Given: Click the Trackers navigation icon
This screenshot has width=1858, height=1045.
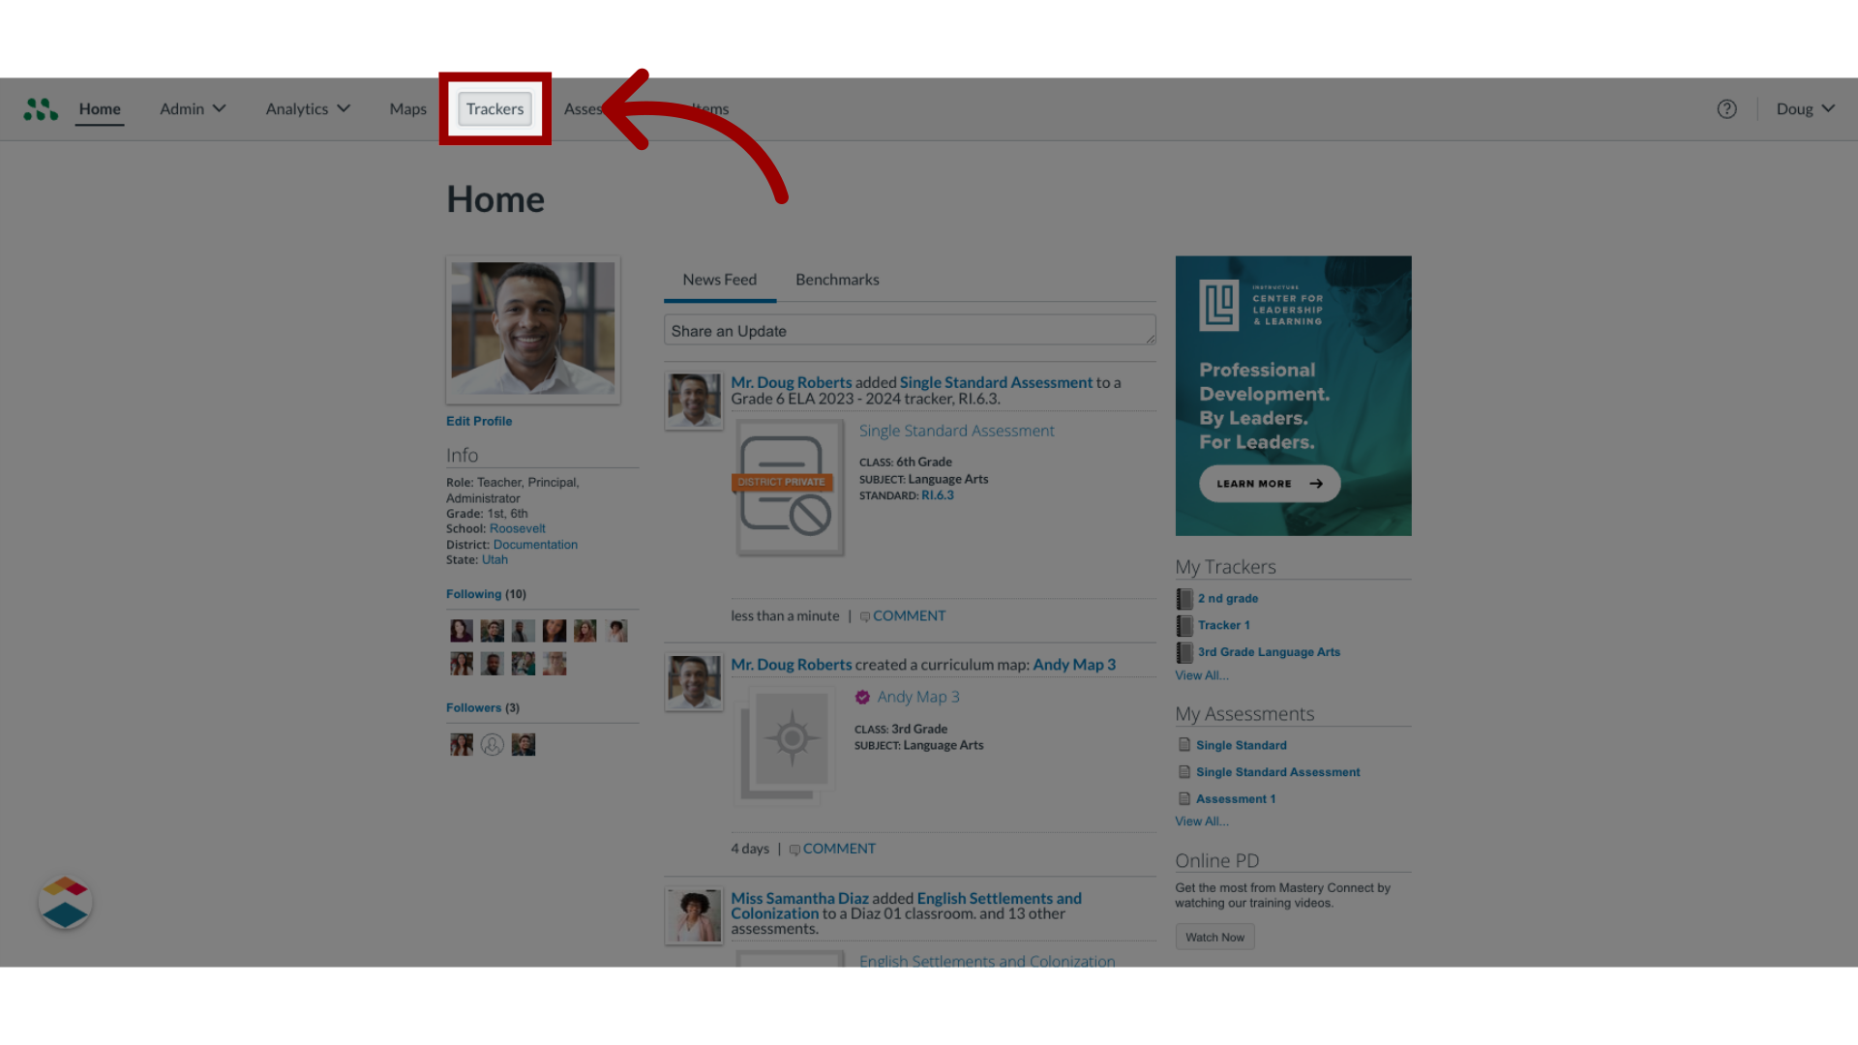Looking at the screenshot, I should tap(495, 108).
